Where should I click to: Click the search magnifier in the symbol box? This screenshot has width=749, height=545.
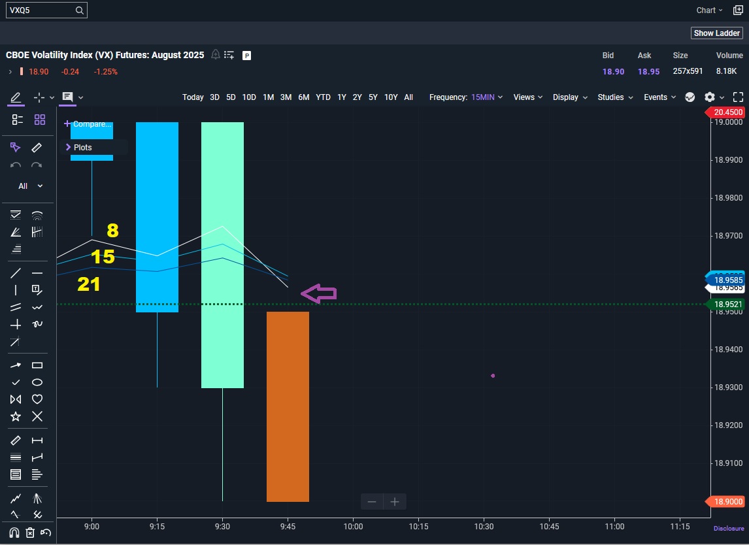pos(79,10)
